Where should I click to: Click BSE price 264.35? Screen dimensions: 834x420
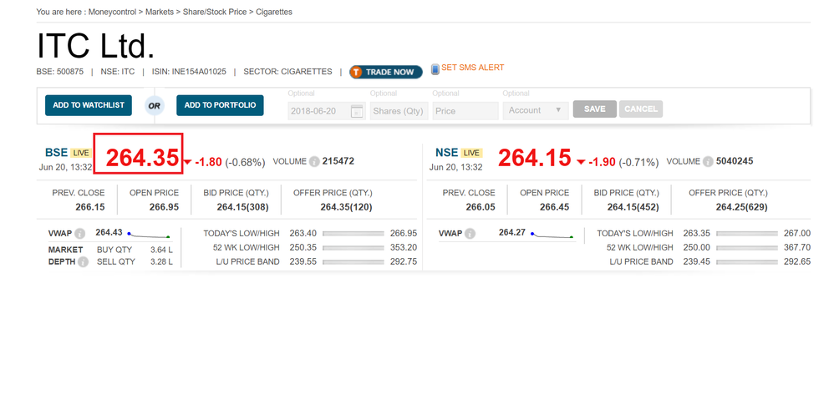click(142, 157)
